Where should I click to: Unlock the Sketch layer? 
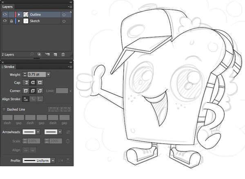click(11, 20)
